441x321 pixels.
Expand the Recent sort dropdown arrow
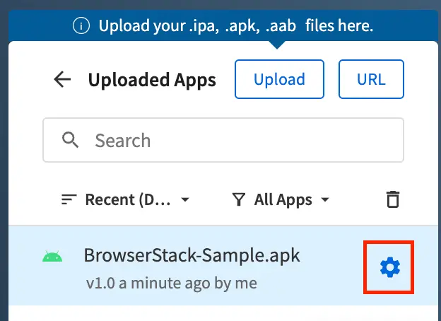185,200
